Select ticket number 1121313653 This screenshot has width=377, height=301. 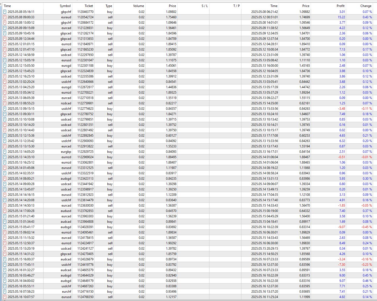(85, 39)
